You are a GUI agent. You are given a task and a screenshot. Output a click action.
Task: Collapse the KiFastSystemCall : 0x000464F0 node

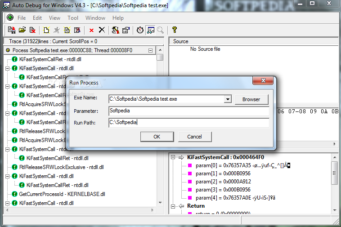click(x=173, y=157)
